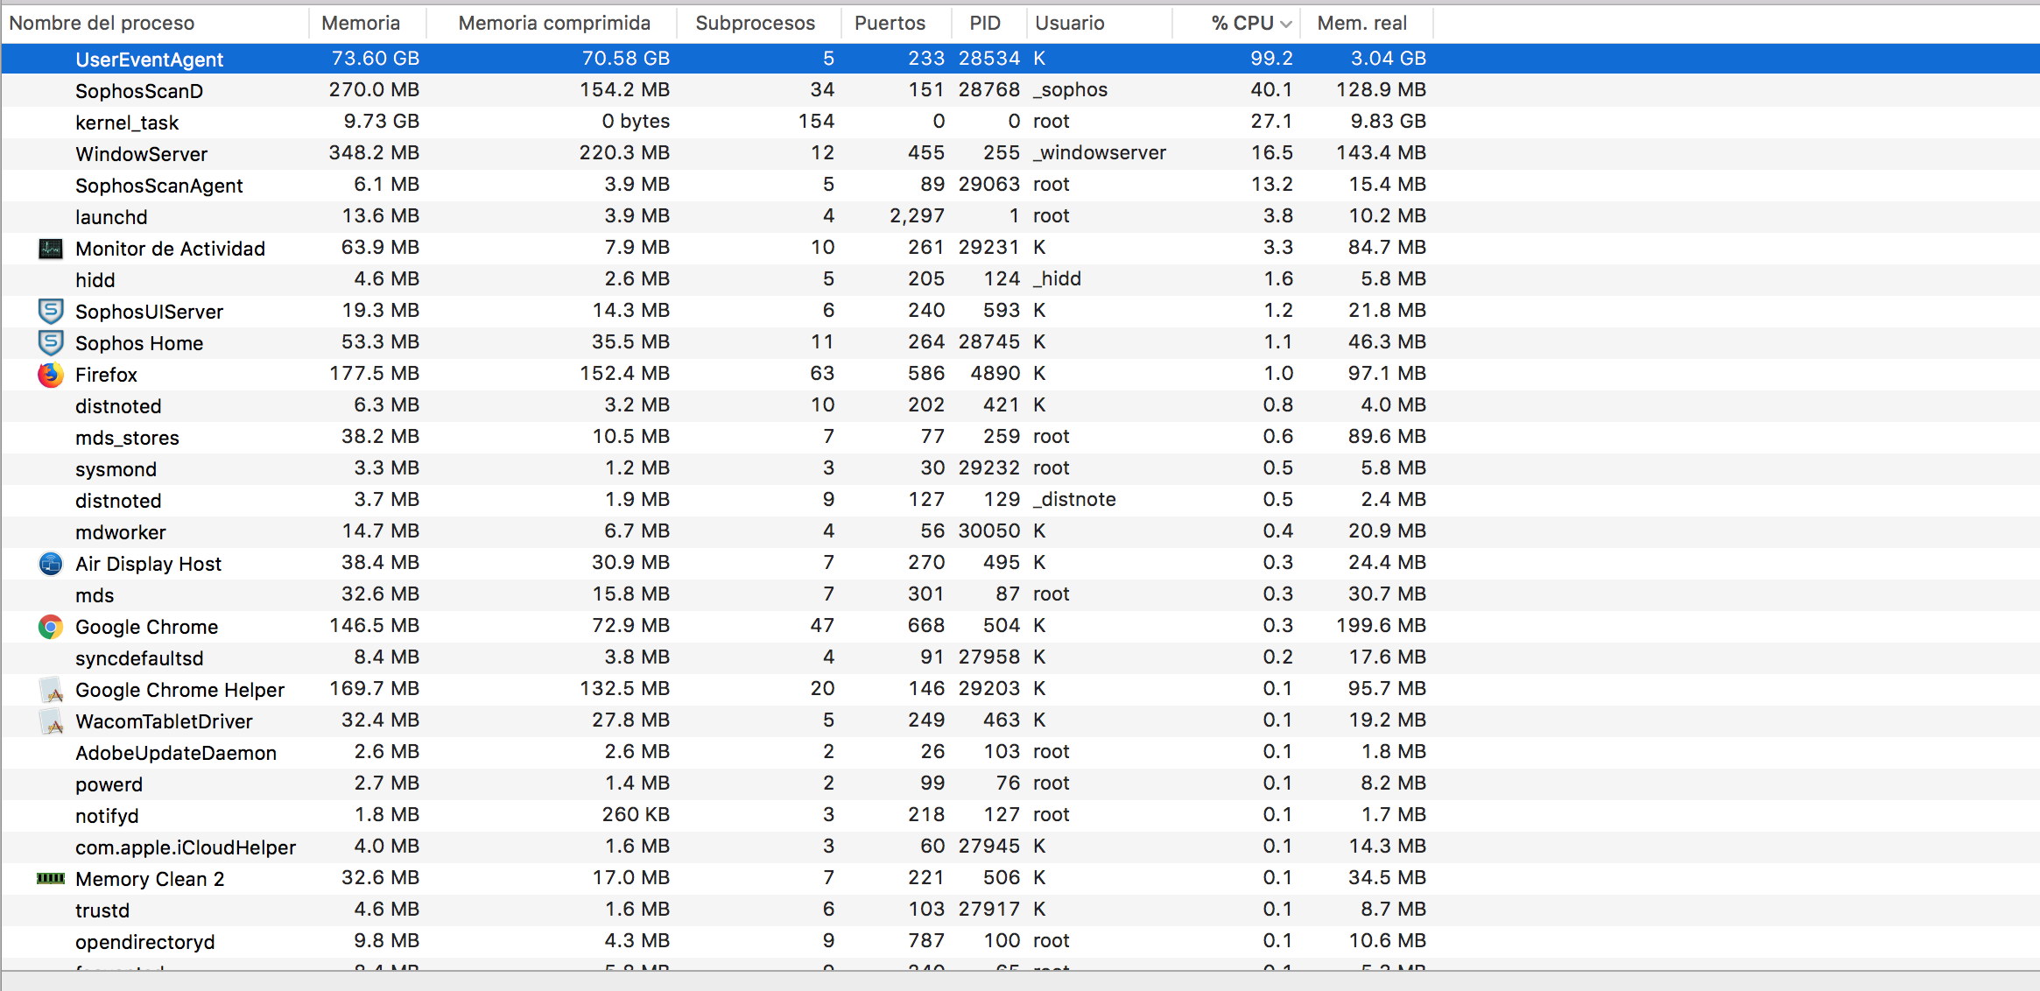Screen dimensions: 2040x991
Task: Click the Google Chrome process name
Action: [146, 627]
